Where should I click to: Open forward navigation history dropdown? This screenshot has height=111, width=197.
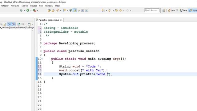131,10
